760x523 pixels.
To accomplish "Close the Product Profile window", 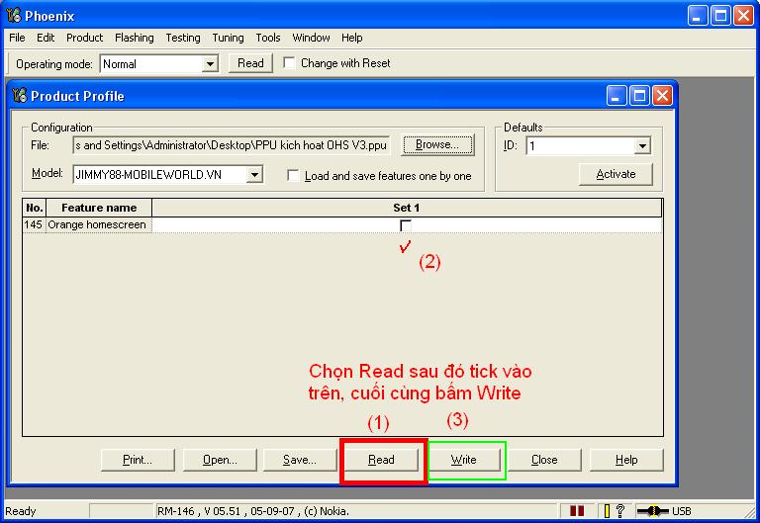I will (x=661, y=96).
